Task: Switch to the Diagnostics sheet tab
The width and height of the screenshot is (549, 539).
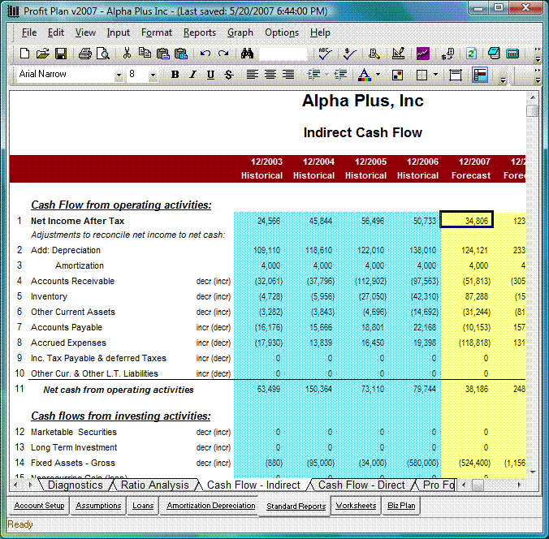Action: click(75, 485)
